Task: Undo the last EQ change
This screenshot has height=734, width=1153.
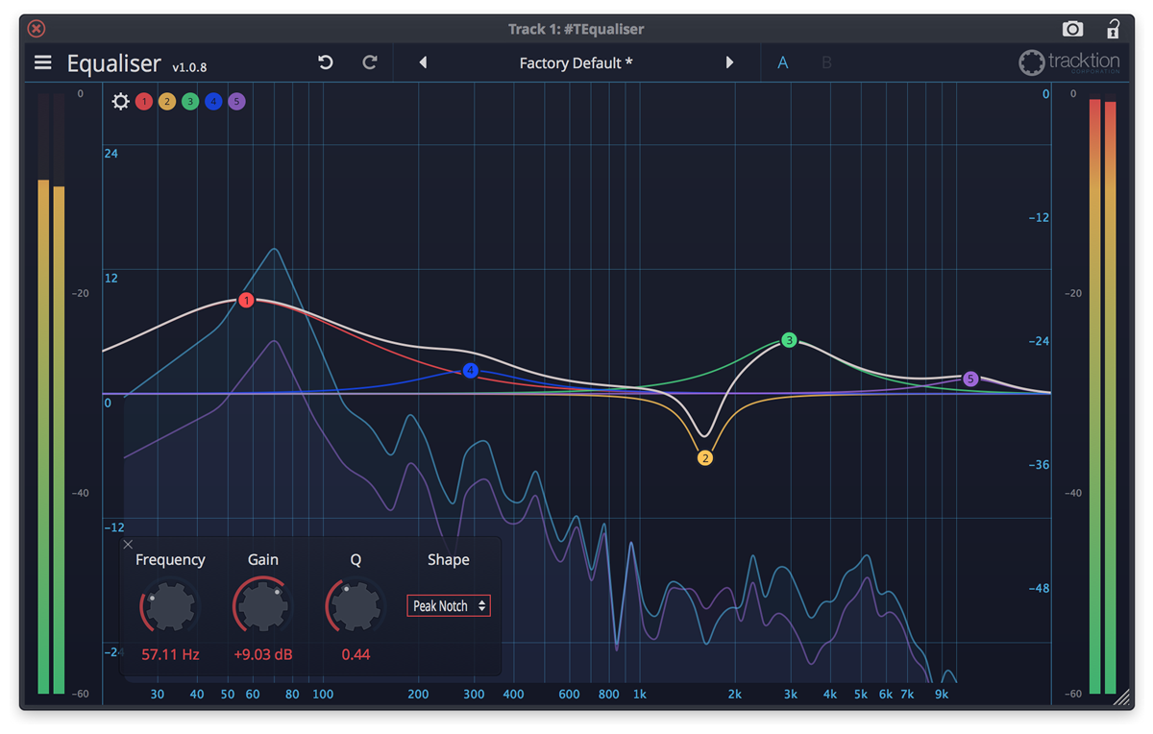Action: click(x=325, y=61)
